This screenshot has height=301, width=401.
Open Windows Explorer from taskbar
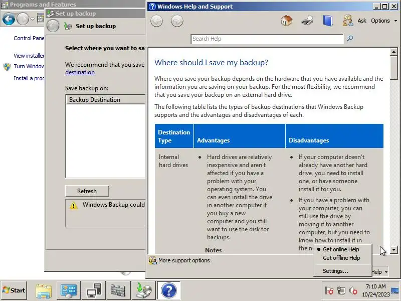click(44, 290)
